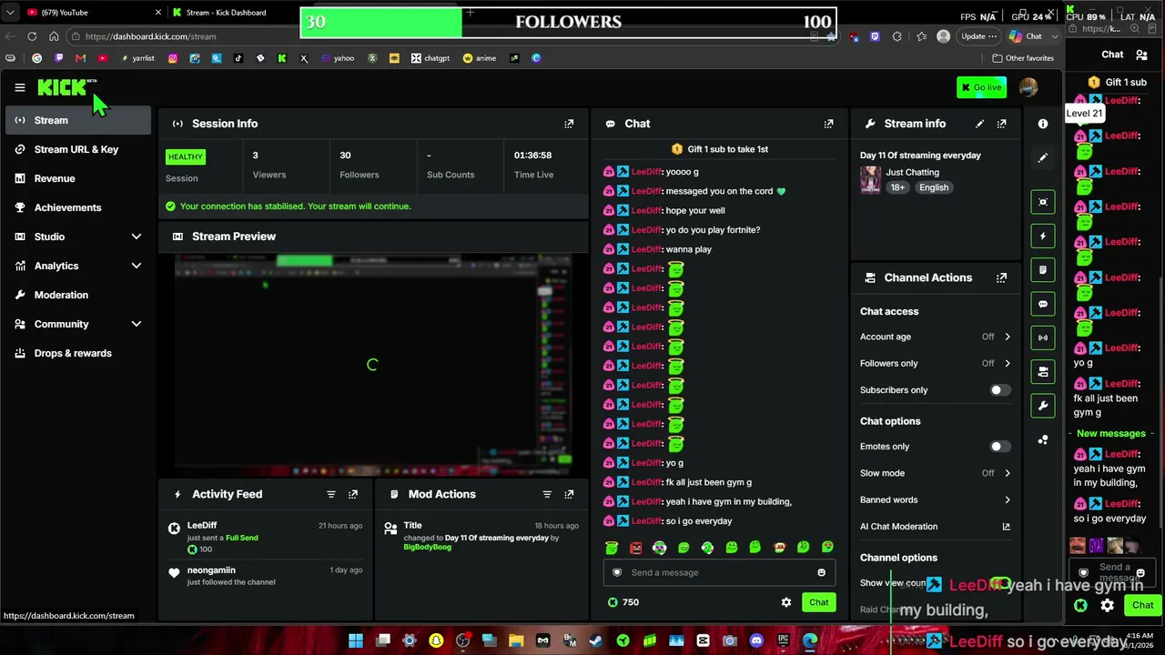Click the Stream Preview video thumbnail
The height and width of the screenshot is (655, 1165).
(x=372, y=365)
